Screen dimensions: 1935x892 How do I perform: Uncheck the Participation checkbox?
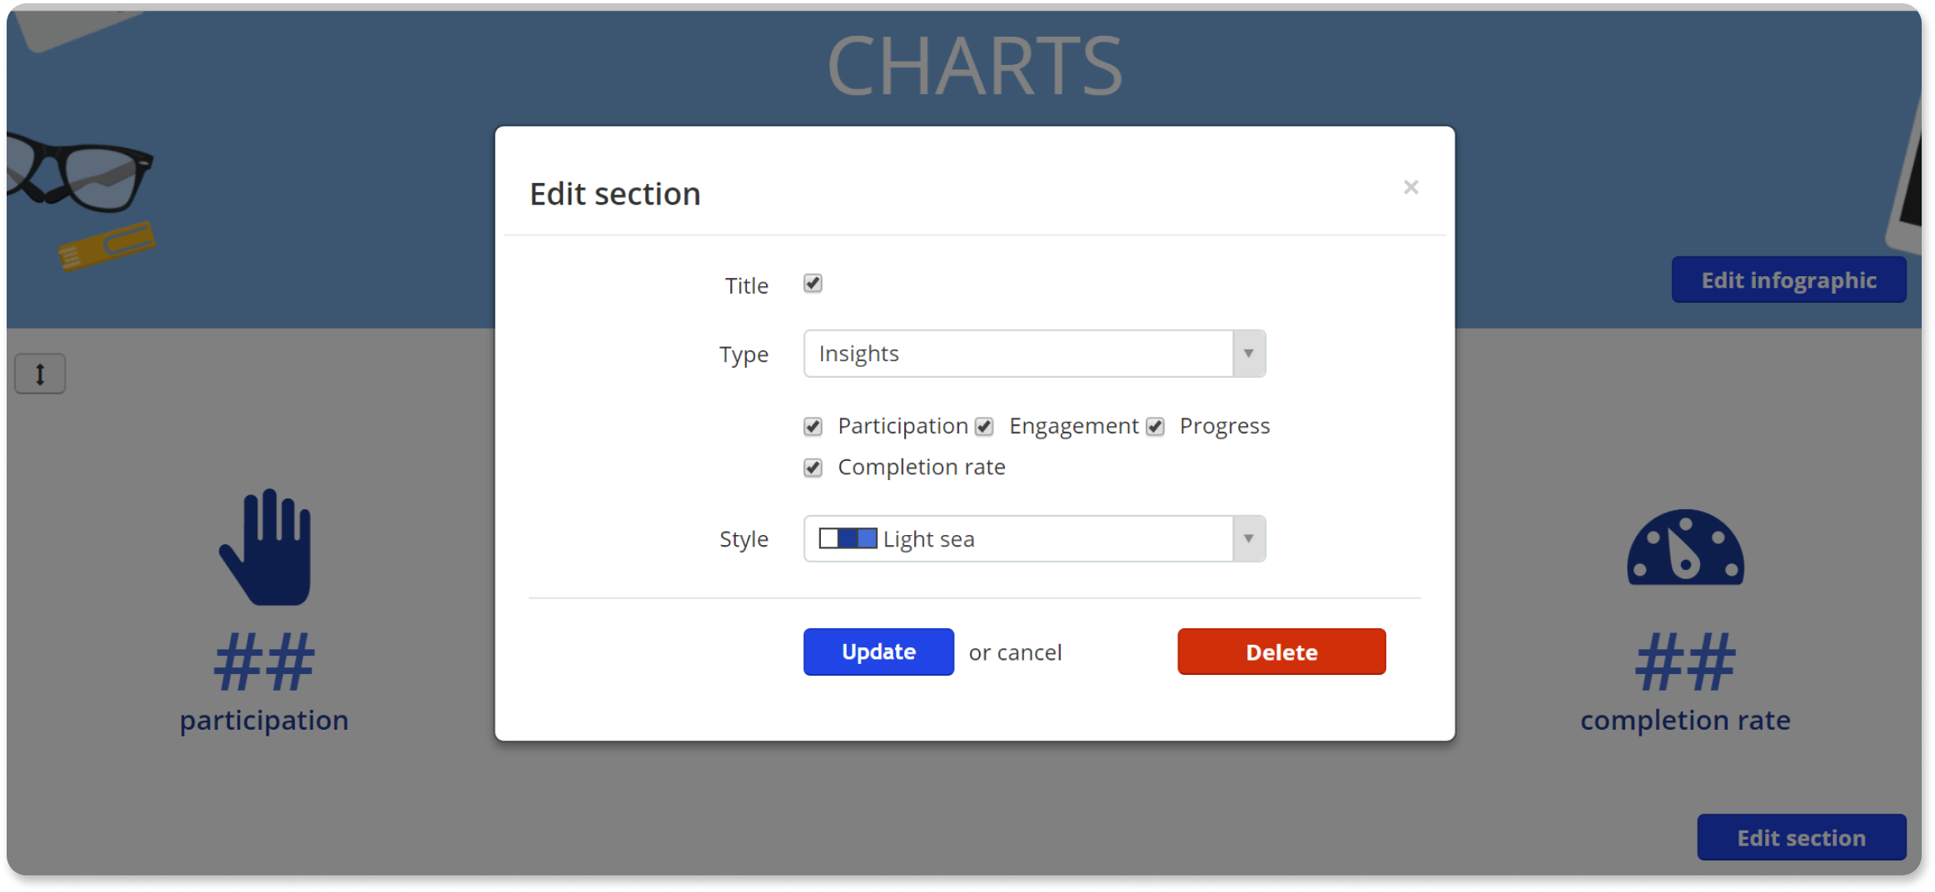[812, 426]
